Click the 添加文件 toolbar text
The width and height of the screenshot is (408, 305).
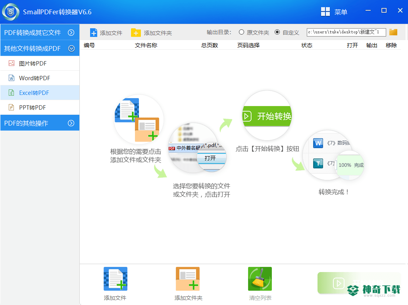pos(111,33)
